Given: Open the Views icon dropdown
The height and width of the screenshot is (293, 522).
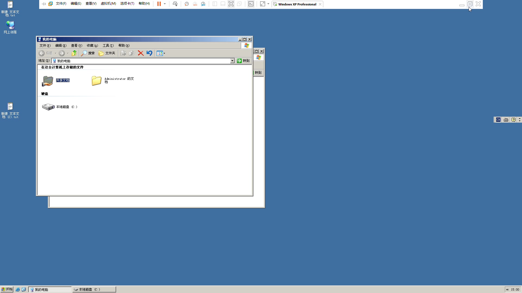Looking at the screenshot, I should [x=161, y=53].
